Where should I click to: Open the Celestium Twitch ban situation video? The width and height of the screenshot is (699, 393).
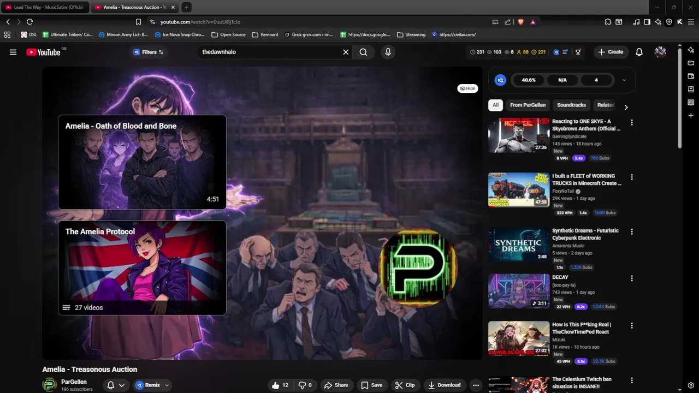(x=582, y=383)
